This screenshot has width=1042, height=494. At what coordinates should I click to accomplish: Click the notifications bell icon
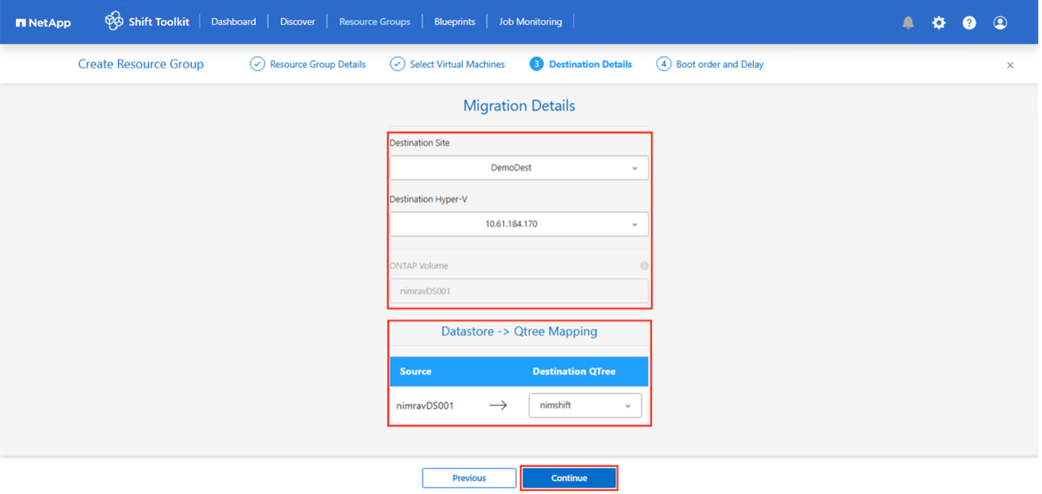click(x=908, y=23)
